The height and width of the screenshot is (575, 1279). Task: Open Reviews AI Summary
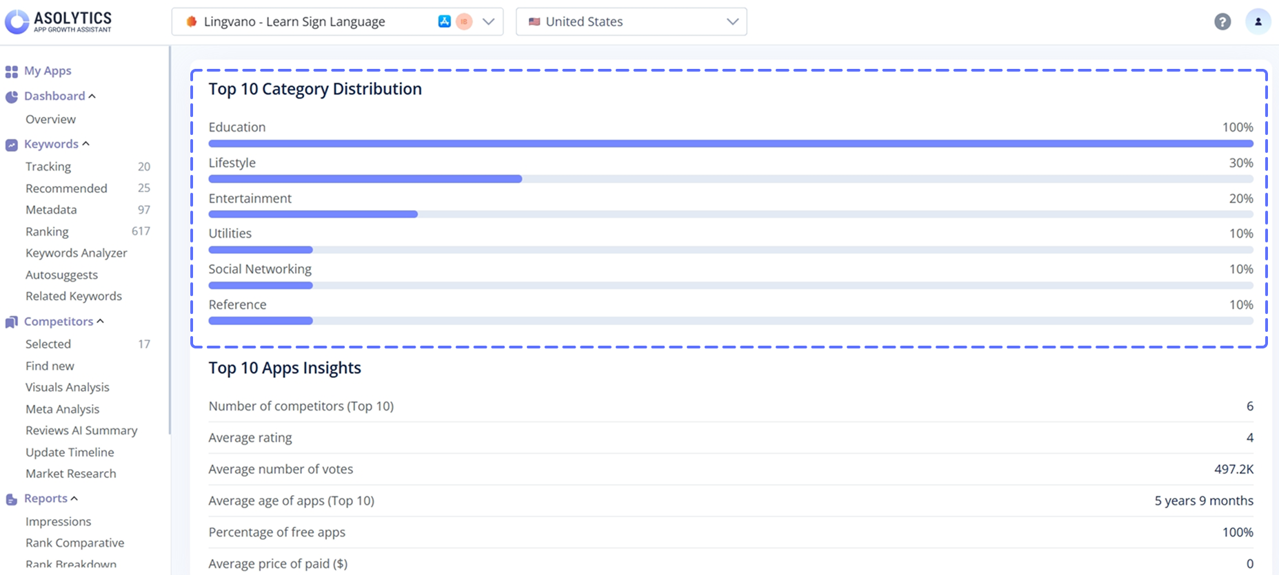point(81,430)
